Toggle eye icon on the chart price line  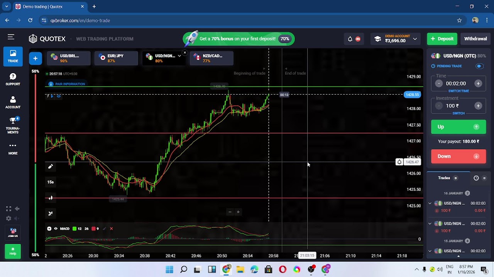(x=59, y=96)
